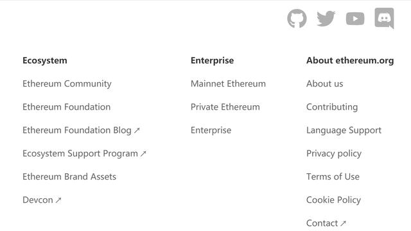Open Ethereum Foundation Blog external link
Screen dimensions: 411x231
[82, 130]
